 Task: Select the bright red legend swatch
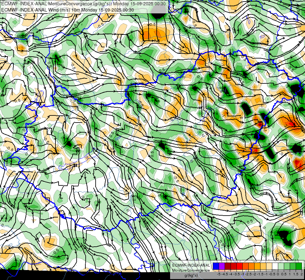tap(240, 266)
